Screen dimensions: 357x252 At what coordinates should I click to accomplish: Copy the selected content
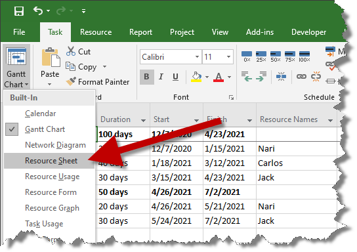coord(81,67)
